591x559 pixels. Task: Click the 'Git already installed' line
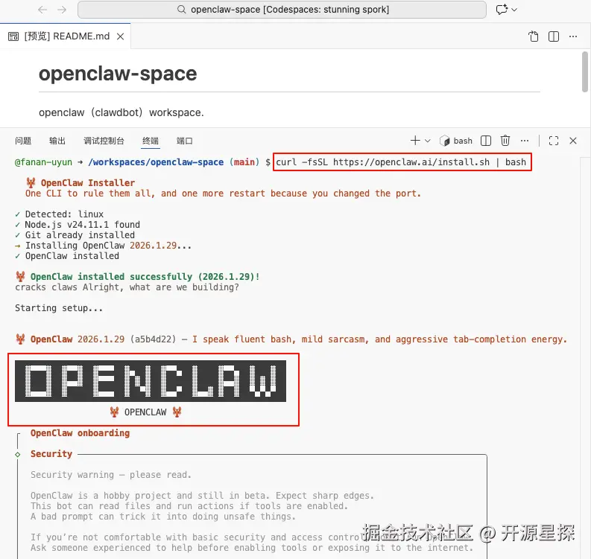[x=80, y=235]
